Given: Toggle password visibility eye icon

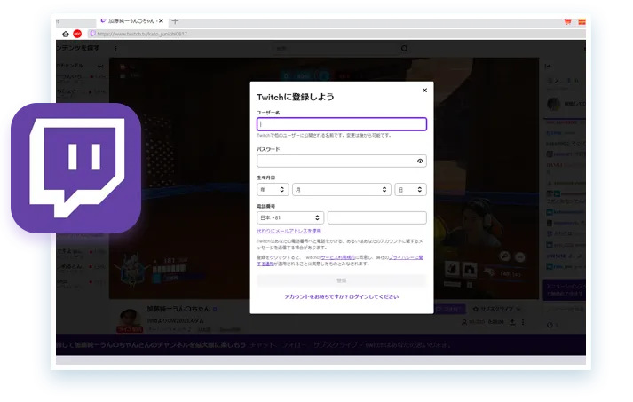Looking at the screenshot, I should click(420, 161).
